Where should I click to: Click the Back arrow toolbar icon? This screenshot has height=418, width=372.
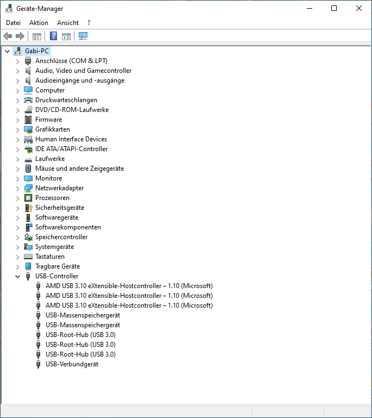coord(8,36)
